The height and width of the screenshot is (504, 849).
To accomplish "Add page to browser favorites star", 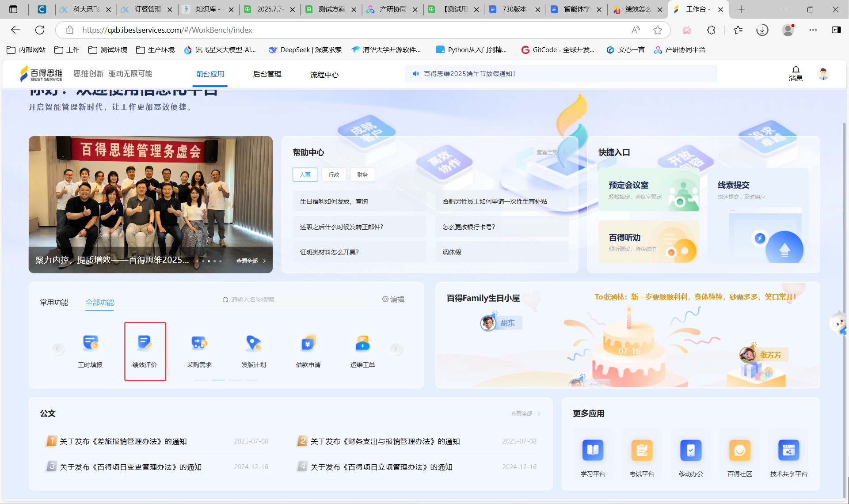I will click(658, 30).
